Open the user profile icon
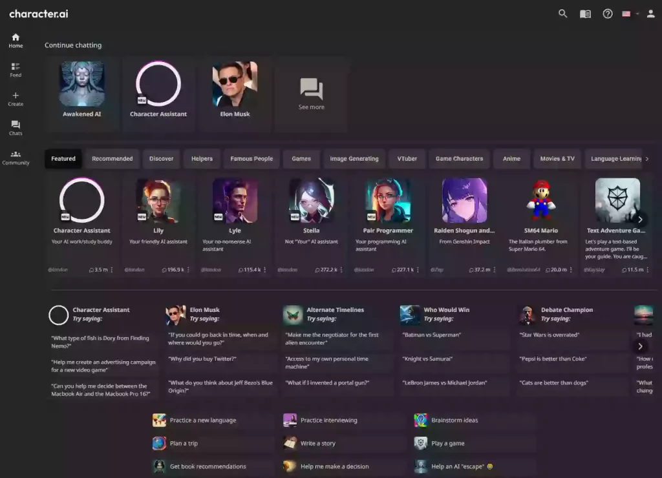The height and width of the screenshot is (478, 662). click(x=650, y=14)
